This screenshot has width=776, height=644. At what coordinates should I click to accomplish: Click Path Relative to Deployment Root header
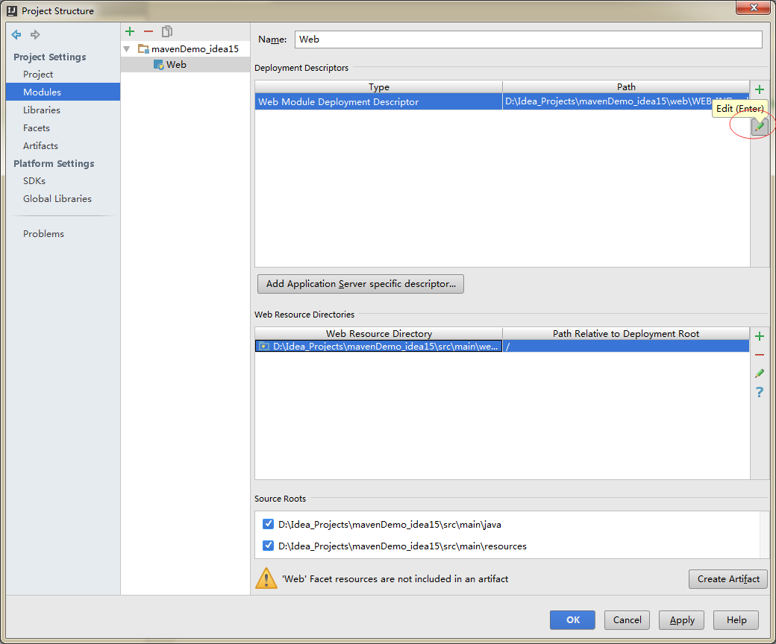(x=626, y=334)
